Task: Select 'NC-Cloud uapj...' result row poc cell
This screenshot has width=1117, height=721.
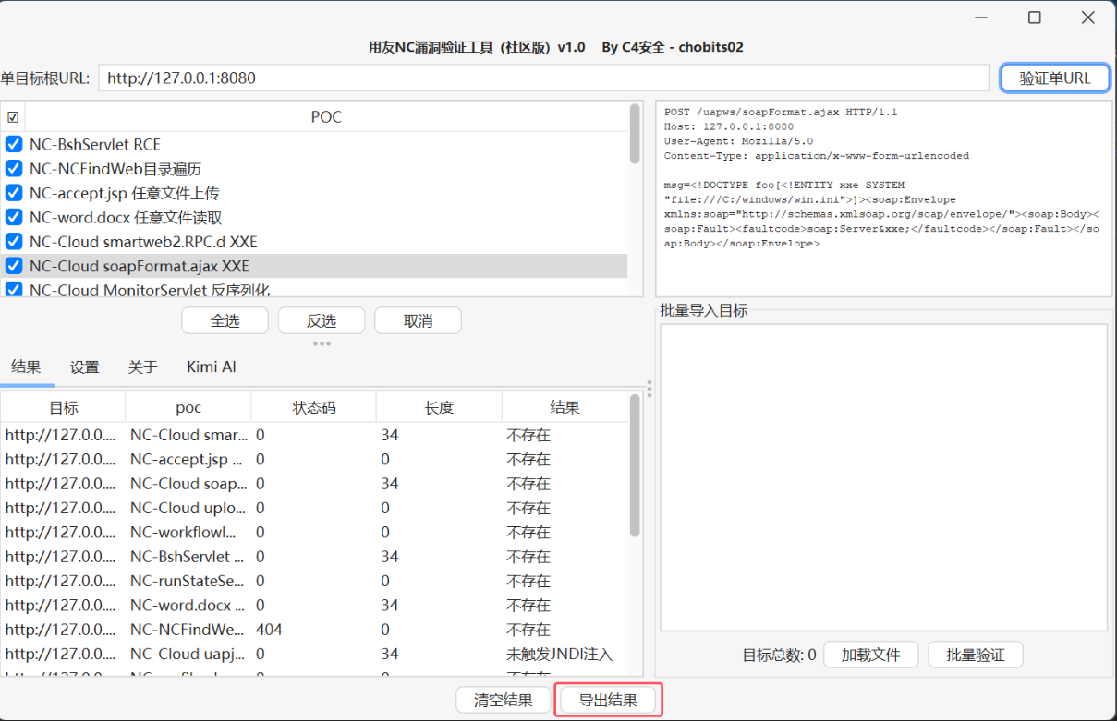Action: coord(188,654)
